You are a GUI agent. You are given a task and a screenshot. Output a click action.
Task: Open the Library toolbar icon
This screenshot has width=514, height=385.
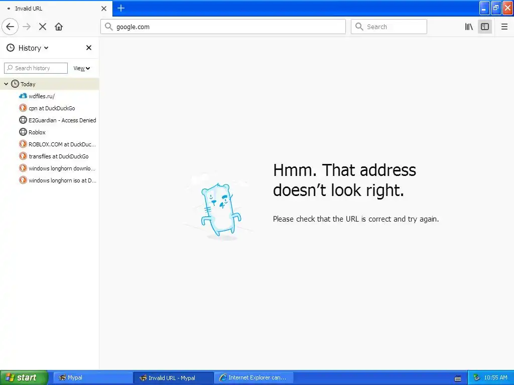coord(469,27)
